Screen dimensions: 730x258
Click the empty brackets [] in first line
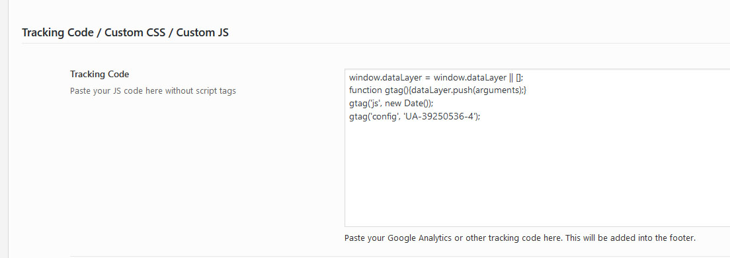[518, 77]
